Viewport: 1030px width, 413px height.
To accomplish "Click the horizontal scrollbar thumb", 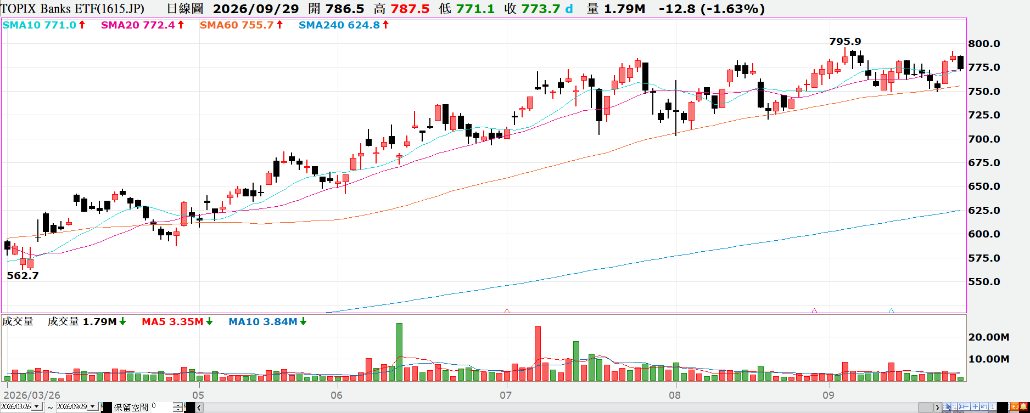I will click(927, 408).
